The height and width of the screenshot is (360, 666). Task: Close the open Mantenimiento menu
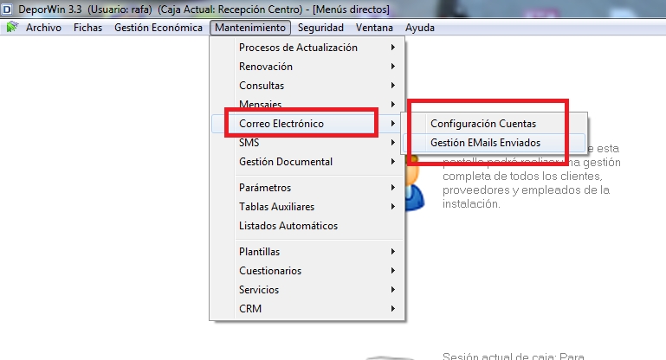pos(250,28)
